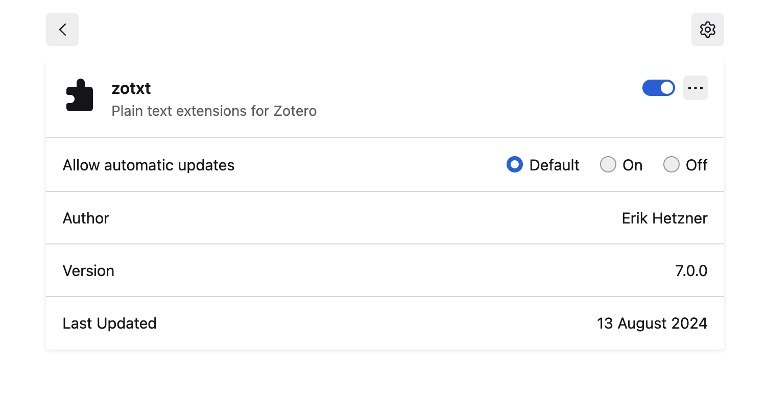
Task: Click the Last Updated row label
Action: [x=109, y=324]
